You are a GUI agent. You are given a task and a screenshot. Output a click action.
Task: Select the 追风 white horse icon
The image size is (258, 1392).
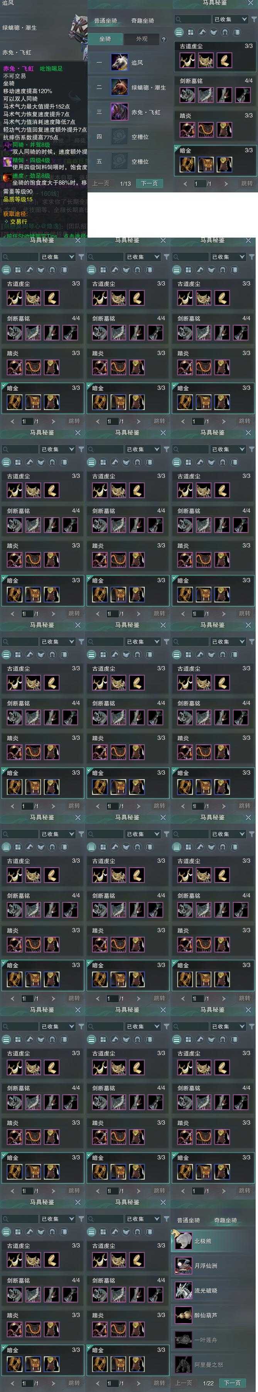[x=119, y=63]
